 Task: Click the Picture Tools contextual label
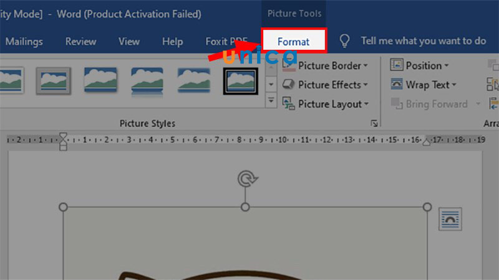[294, 13]
